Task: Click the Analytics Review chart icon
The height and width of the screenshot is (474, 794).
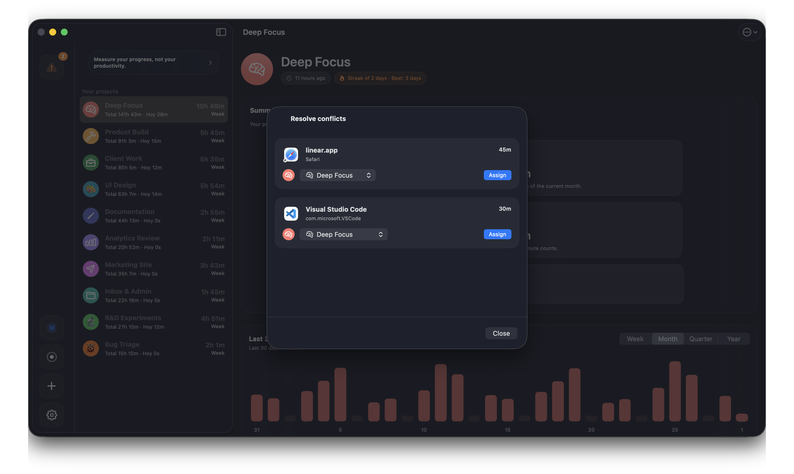Action: [x=91, y=242]
